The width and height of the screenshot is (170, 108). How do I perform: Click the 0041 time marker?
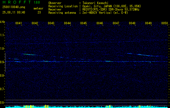(x=19, y=23)
